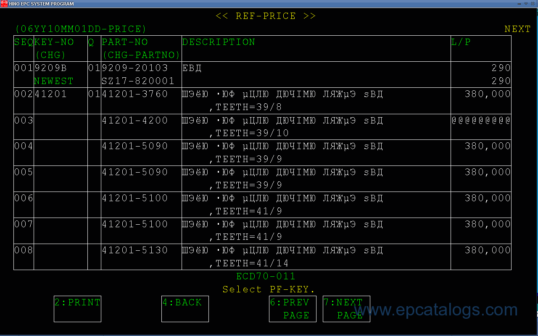This screenshot has height=336, width=538.
Task: Click the 2:PRINT function key button
Action: (77, 309)
